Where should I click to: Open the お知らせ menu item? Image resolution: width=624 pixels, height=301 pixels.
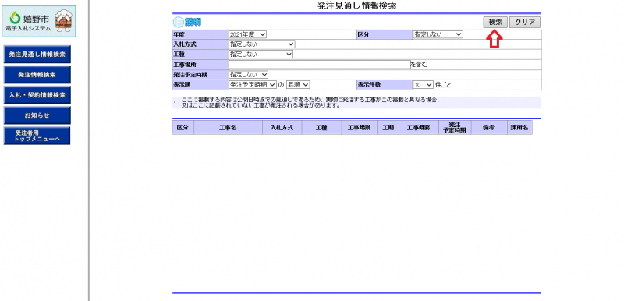tap(37, 115)
